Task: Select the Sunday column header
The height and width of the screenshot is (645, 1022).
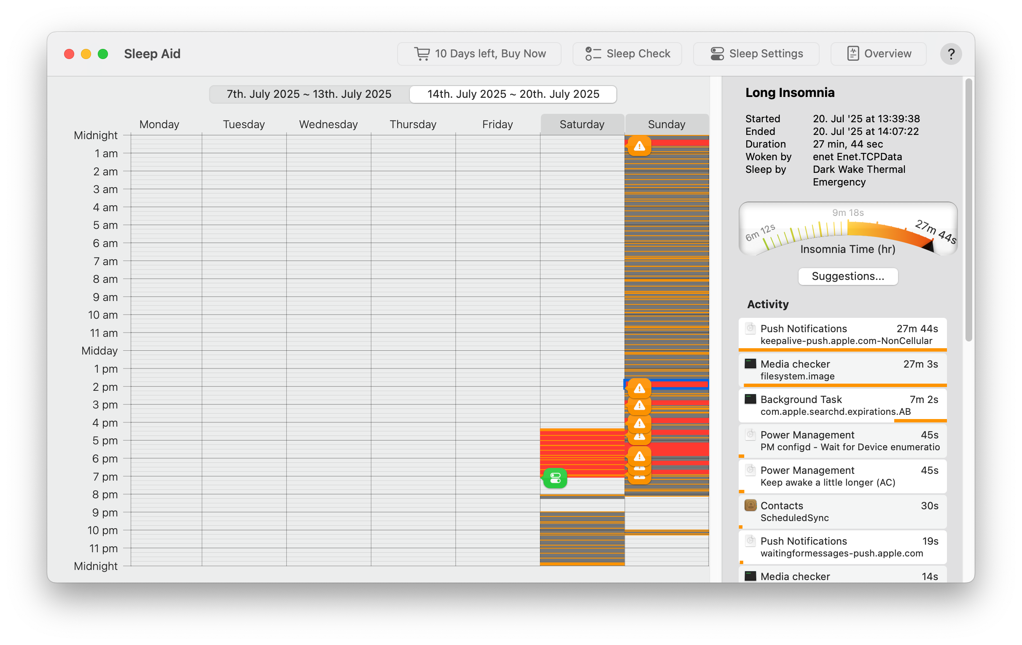Action: 666,124
